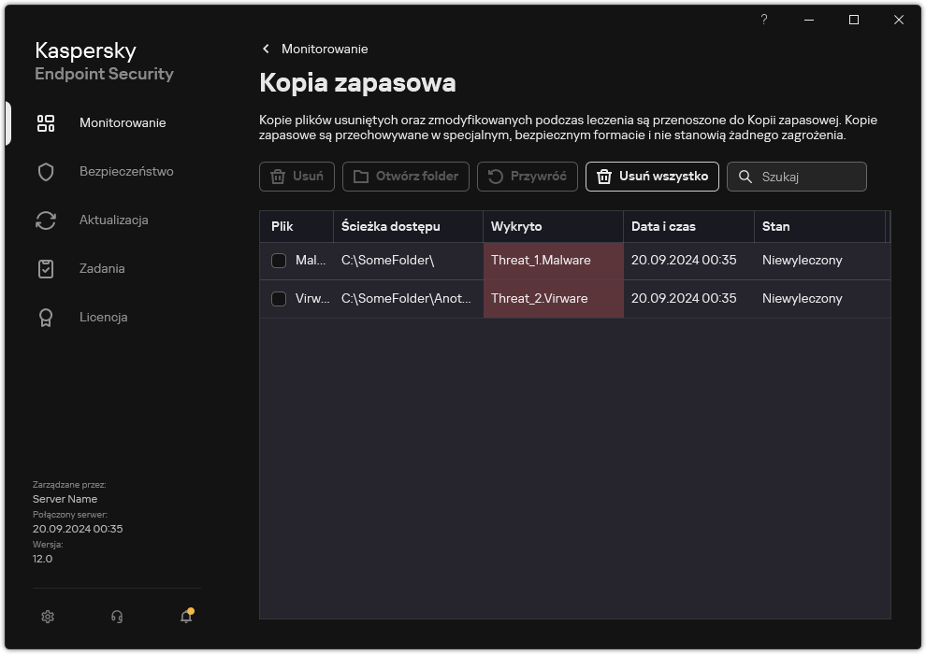
Task: Click the Szukaj search field
Action: point(796,177)
